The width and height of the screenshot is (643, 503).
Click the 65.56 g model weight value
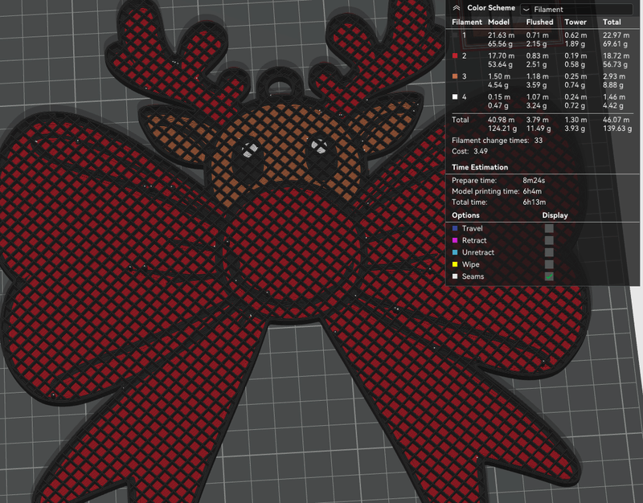(x=500, y=44)
